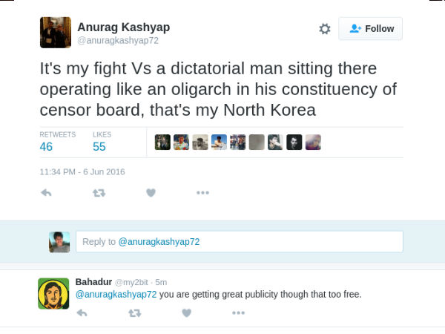Retweet the main tweet
Screen dimensions: 445x334
click(99, 193)
